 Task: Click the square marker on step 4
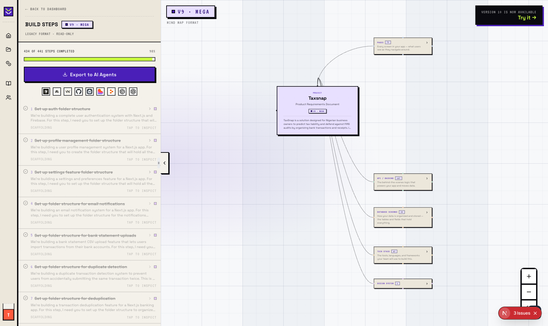pos(155,203)
